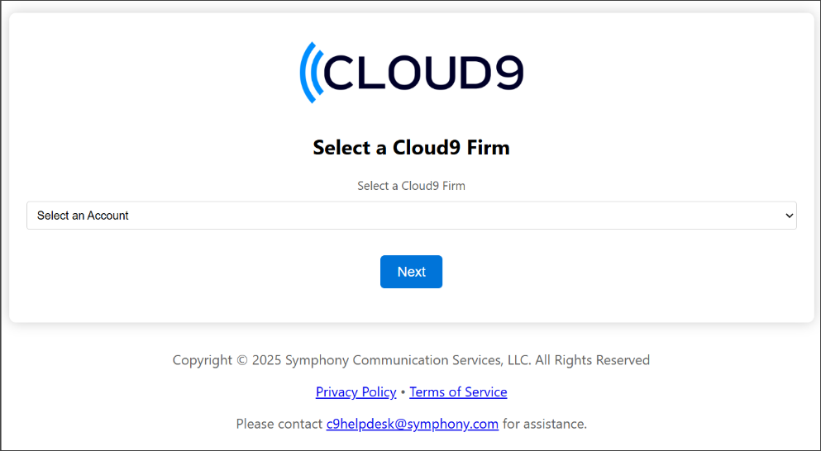821x451 pixels.
Task: Click the "for assistance." text
Action: pyautogui.click(x=545, y=424)
